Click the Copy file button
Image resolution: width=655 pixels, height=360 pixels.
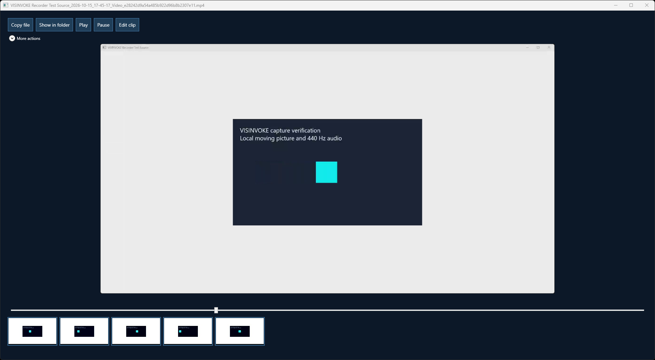coord(20,25)
